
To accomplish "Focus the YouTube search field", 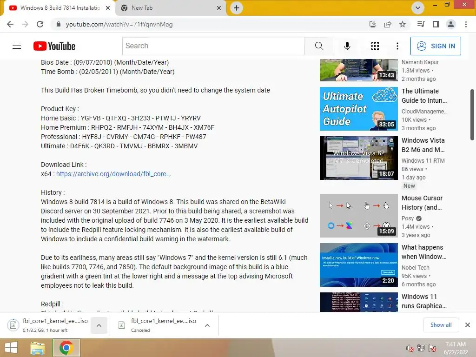I will point(213,46).
